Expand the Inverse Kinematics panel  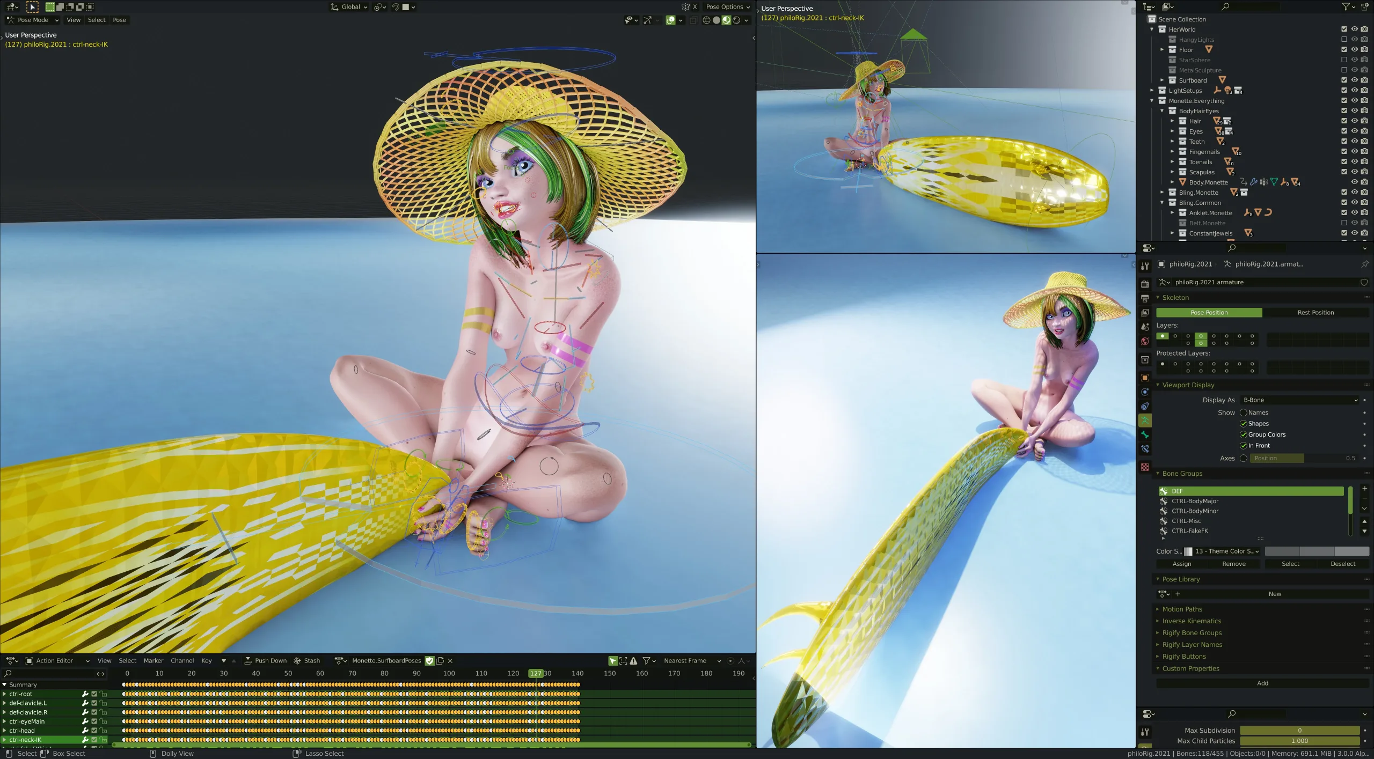click(1192, 621)
